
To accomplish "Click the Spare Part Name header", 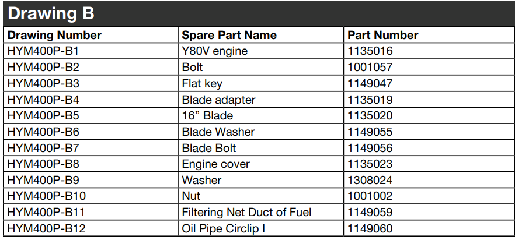I will pos(229,35).
